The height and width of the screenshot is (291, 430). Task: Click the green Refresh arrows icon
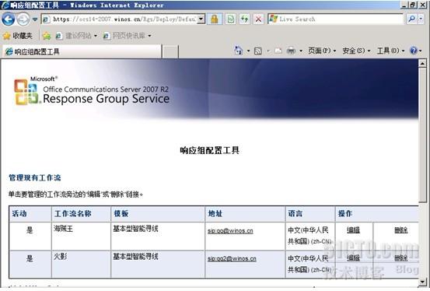(x=244, y=19)
